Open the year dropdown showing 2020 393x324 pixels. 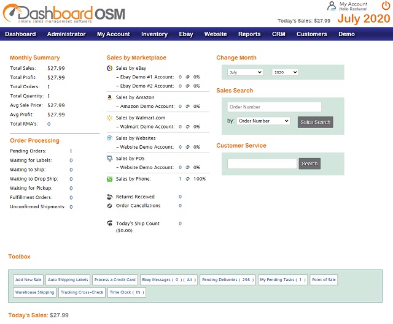point(285,72)
